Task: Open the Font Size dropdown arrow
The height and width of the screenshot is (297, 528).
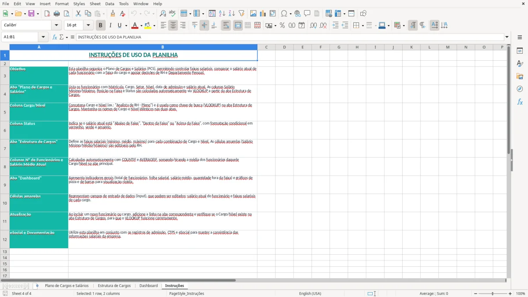Action: [x=88, y=26]
